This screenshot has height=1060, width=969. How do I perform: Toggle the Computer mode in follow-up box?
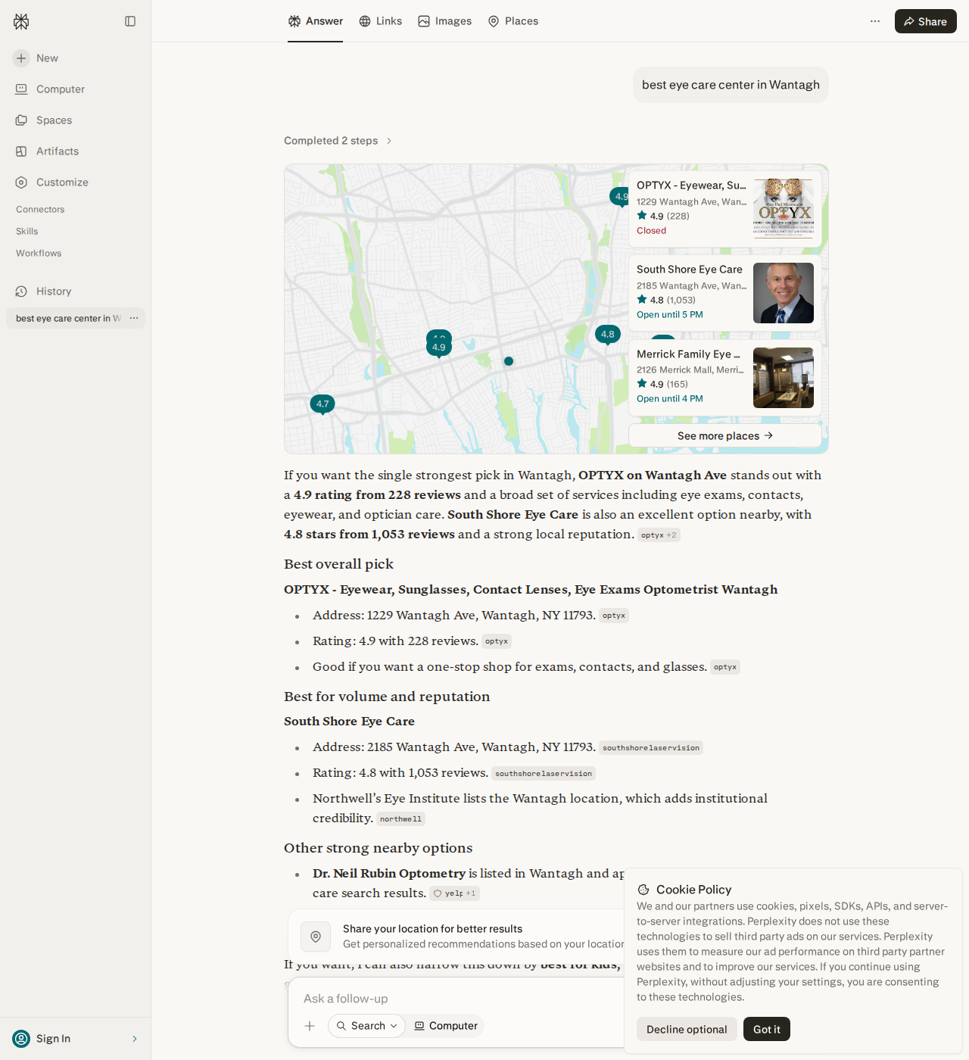446,1026
